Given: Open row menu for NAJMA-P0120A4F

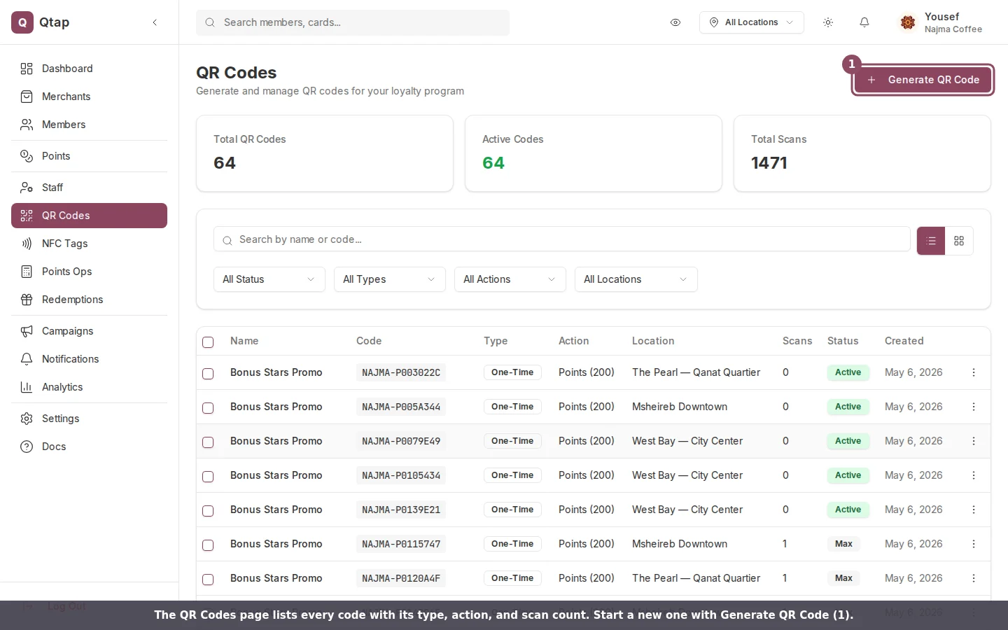Looking at the screenshot, I should (x=974, y=578).
